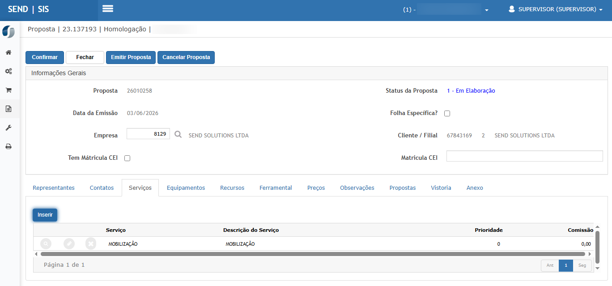Switch to the Equipamentos tab
This screenshot has width=612, height=286.
[x=186, y=188]
